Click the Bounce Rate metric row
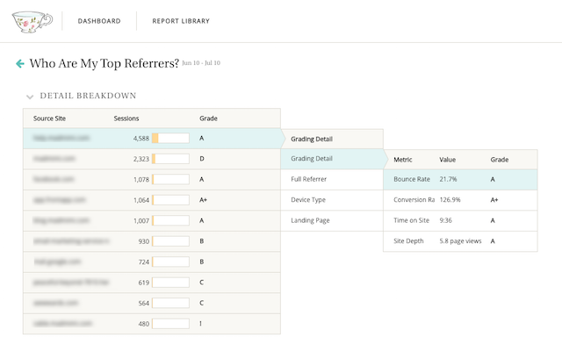 click(460, 179)
